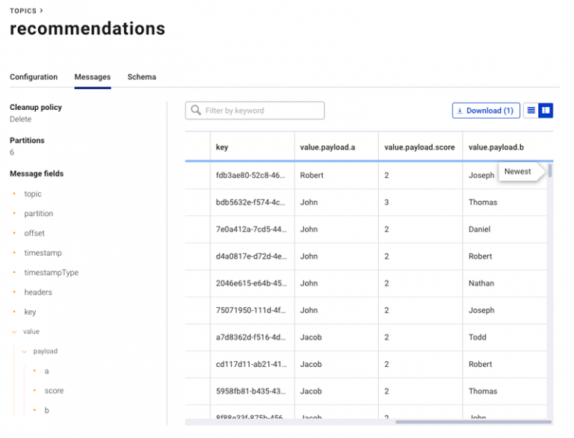Click the breadcrumb chevron after TOPICS
This screenshot has width=574, height=438.
[x=41, y=10]
